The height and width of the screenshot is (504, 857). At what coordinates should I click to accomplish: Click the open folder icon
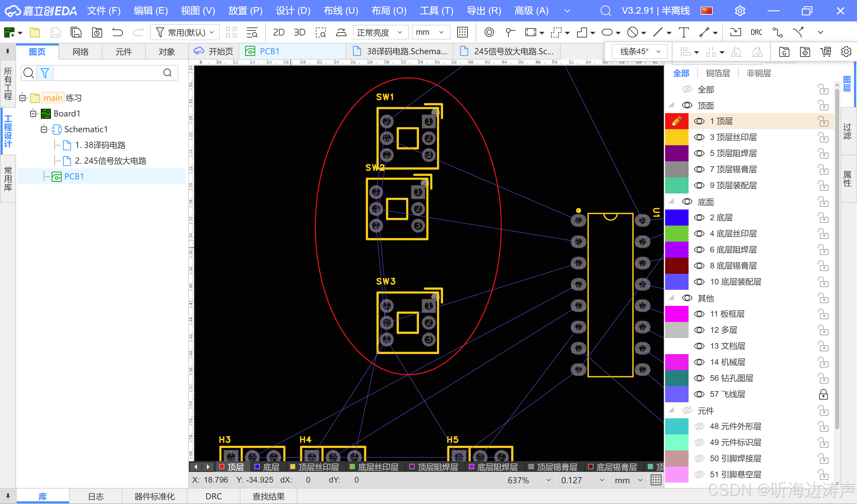[35, 32]
